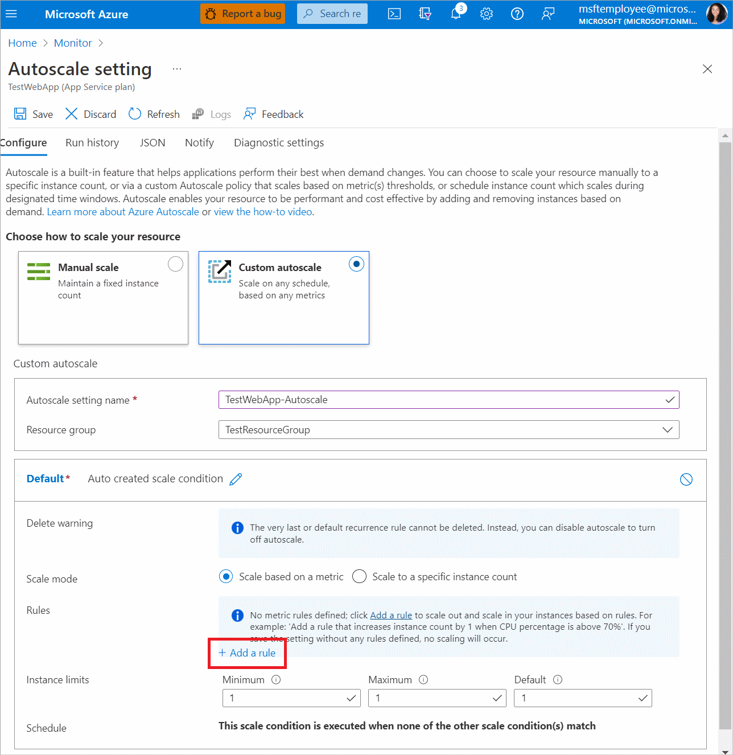This screenshot has height=755, width=733.
Task: Choose Scale to a specific instance count
Action: (359, 577)
